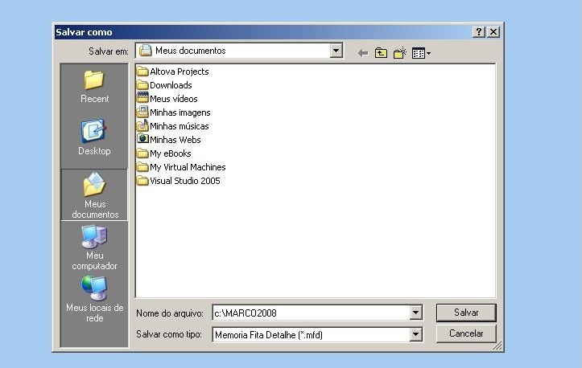Open the view options menu icon
This screenshot has height=368, width=582.
click(420, 53)
